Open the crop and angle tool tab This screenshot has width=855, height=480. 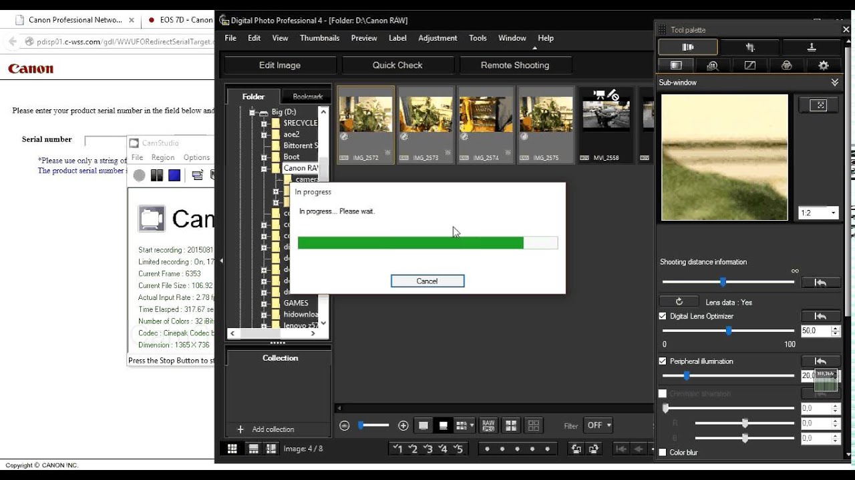749,47
